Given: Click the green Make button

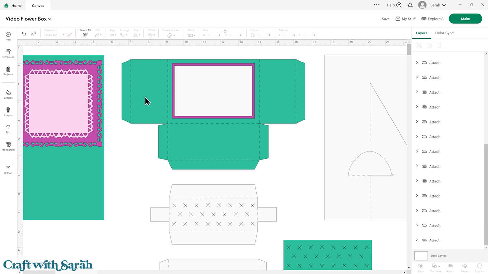Looking at the screenshot, I should (465, 19).
